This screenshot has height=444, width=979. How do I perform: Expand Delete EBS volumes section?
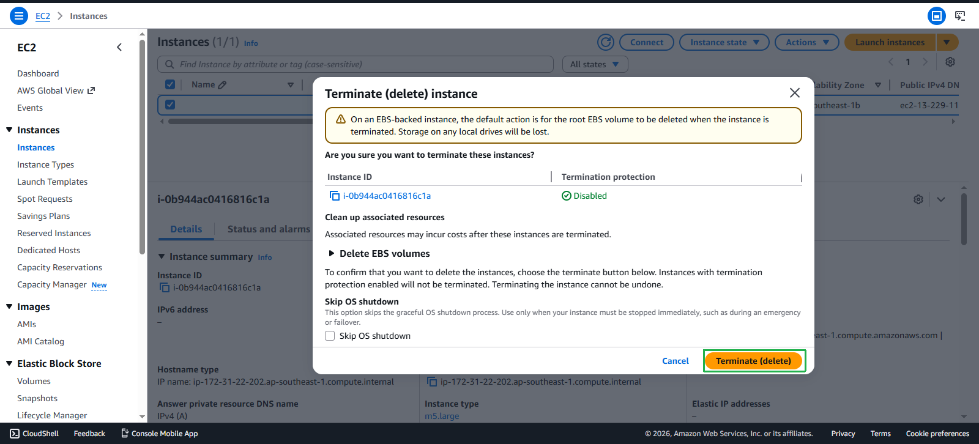pyautogui.click(x=332, y=253)
